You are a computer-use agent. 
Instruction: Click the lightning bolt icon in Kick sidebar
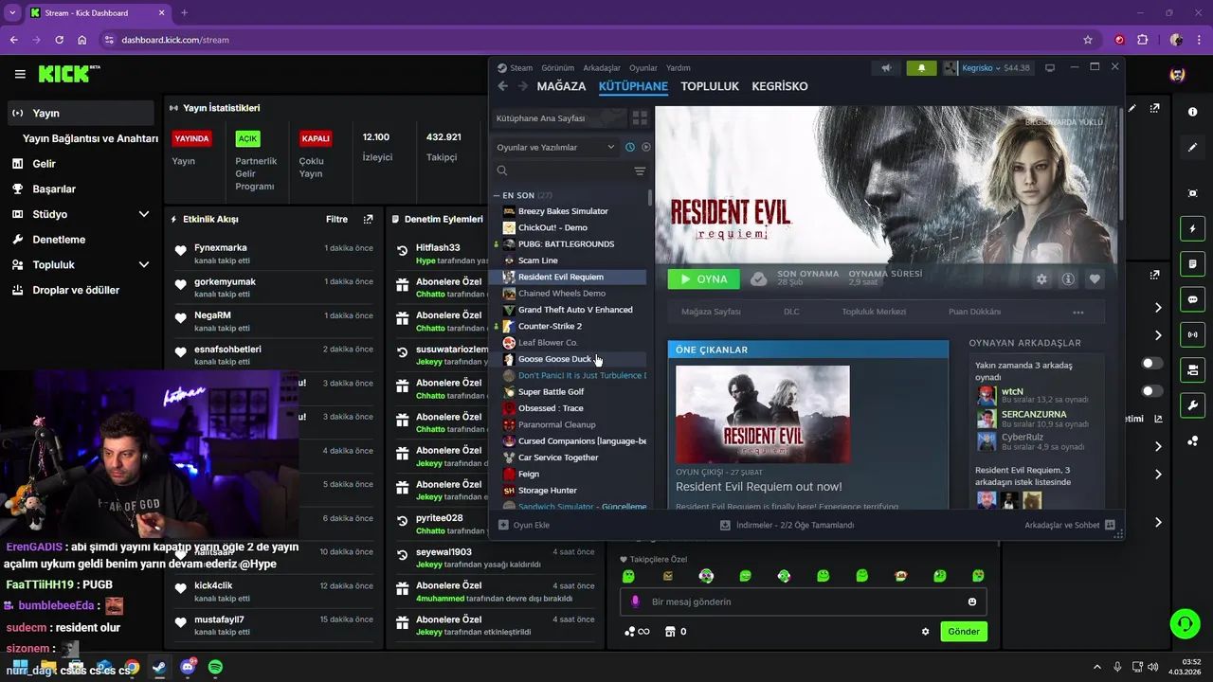(x=1192, y=228)
